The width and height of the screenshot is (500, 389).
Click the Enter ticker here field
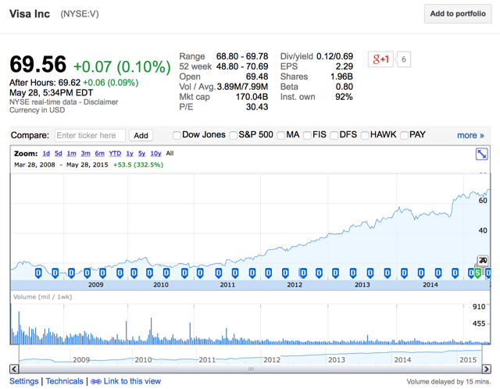(x=90, y=135)
